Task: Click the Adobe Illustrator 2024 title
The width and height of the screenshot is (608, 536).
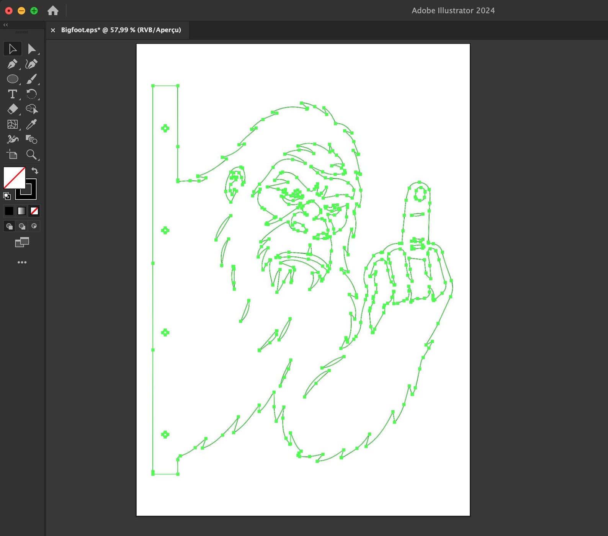Action: pos(453,11)
